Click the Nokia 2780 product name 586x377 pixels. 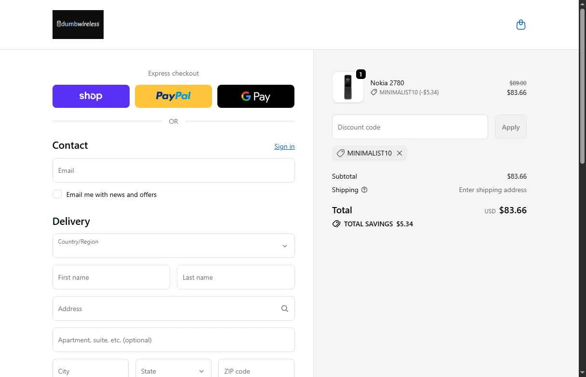pyautogui.click(x=387, y=83)
